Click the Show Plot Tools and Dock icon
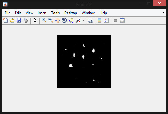 122,20
